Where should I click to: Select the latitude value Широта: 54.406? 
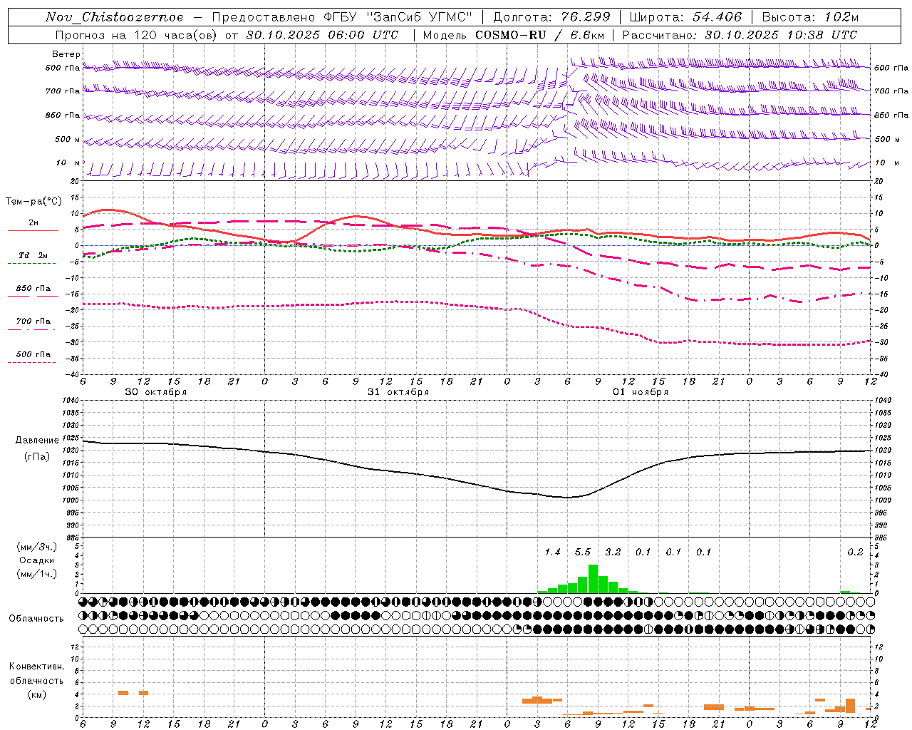point(686,17)
